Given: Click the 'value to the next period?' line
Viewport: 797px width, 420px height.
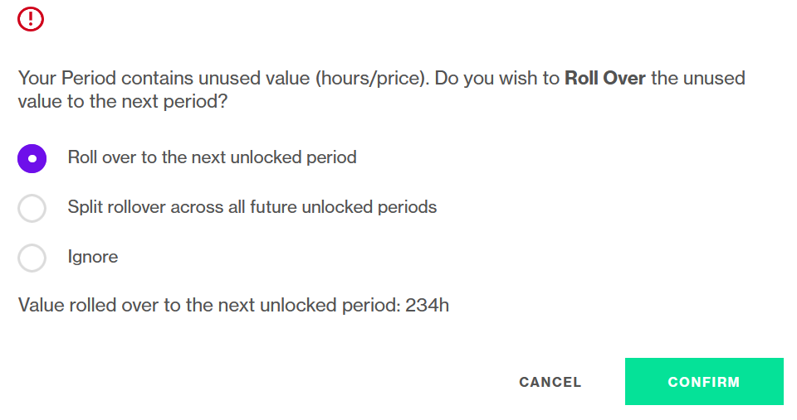Looking at the screenshot, I should coord(123,101).
